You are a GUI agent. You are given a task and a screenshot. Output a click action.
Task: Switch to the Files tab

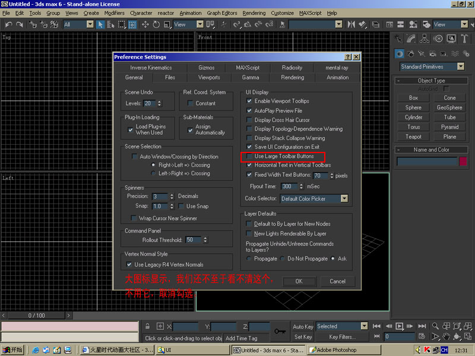[170, 78]
